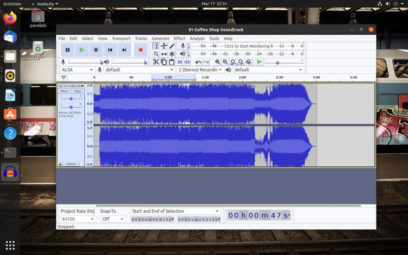Toggle the timeline pinned play head triangle
This screenshot has width=408, height=255.
tap(64, 77)
